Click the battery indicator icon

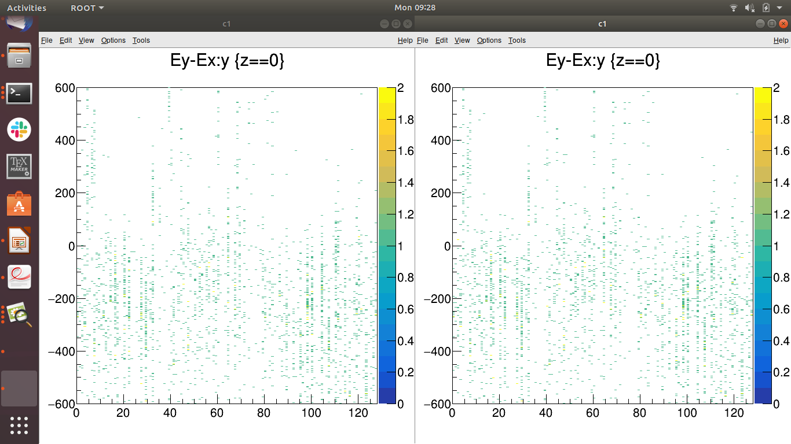(x=766, y=8)
